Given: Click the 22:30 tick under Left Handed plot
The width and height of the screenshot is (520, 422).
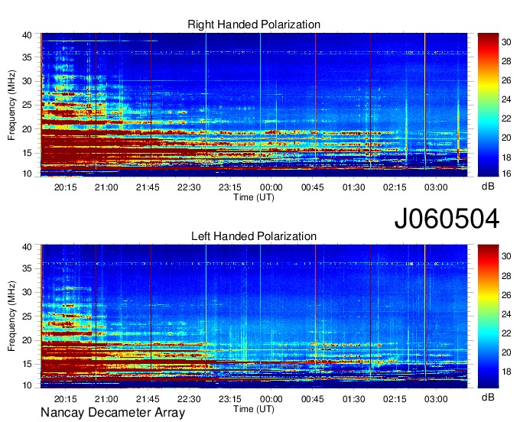Looking at the screenshot, I should [x=189, y=399].
